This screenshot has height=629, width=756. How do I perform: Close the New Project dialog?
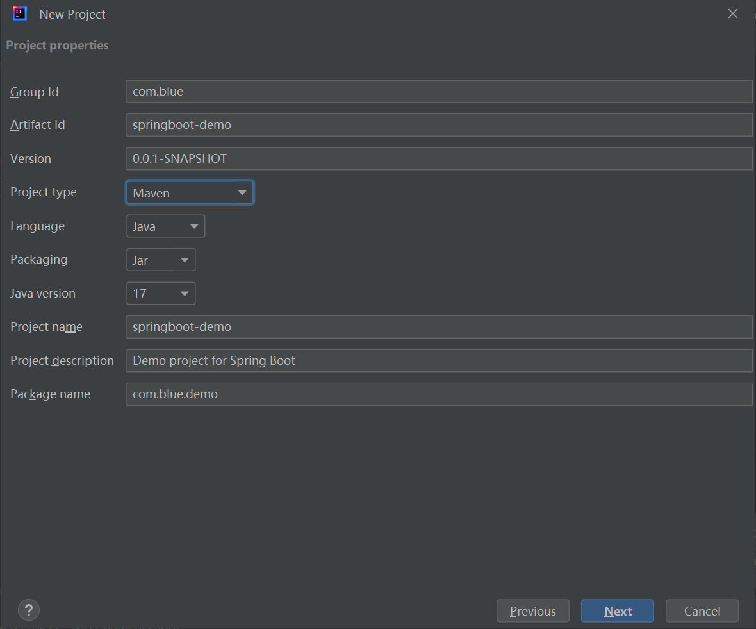point(733,13)
